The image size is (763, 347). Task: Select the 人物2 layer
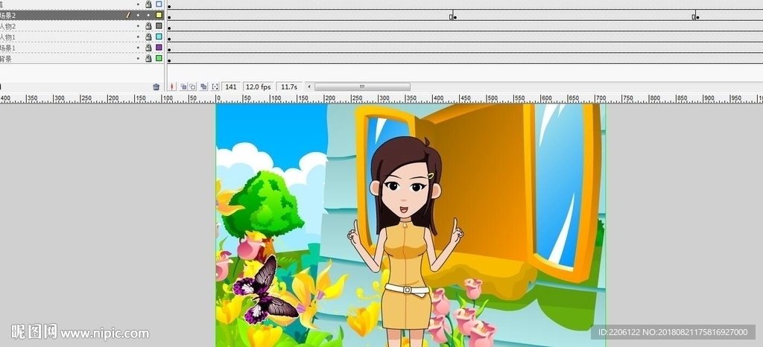[82, 26]
